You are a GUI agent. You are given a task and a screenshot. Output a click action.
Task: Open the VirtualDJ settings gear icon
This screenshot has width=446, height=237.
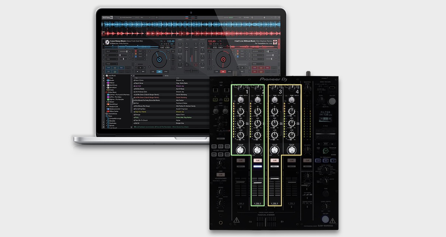click(264, 17)
